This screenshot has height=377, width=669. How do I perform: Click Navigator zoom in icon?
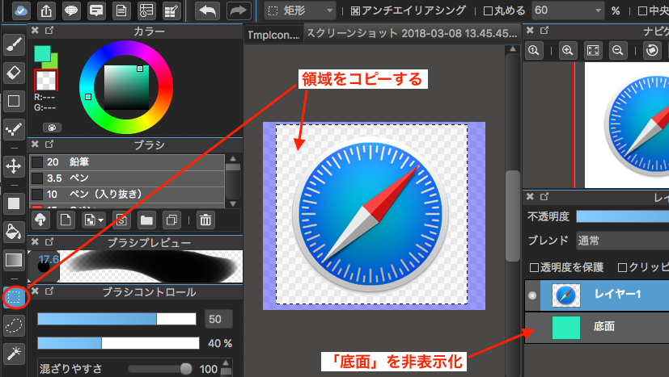click(567, 50)
